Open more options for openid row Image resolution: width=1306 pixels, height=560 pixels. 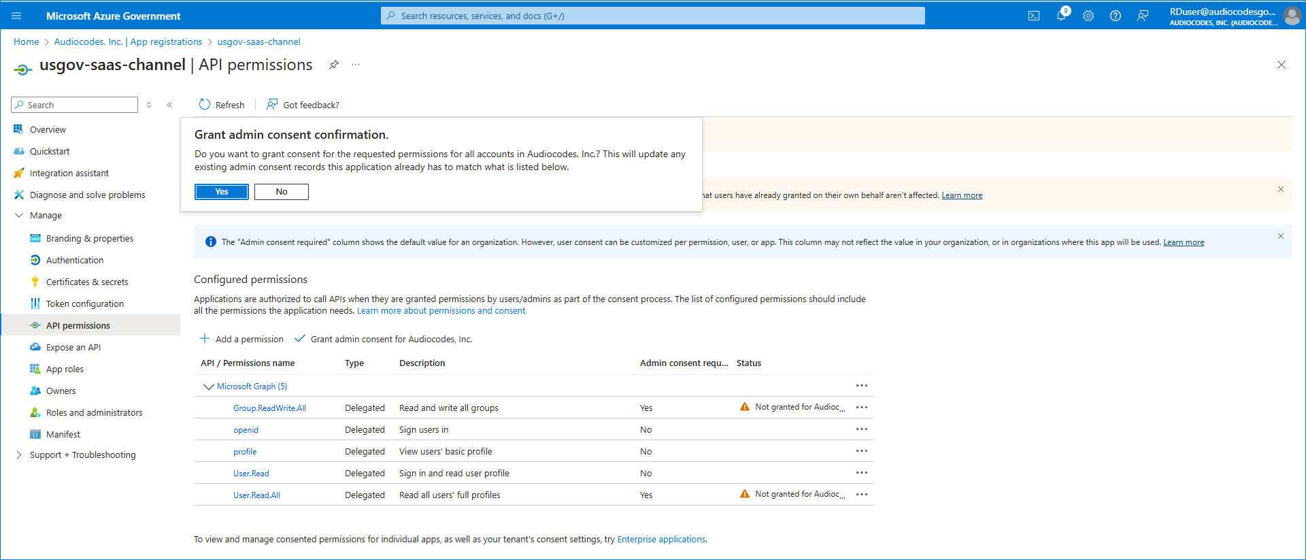click(862, 429)
